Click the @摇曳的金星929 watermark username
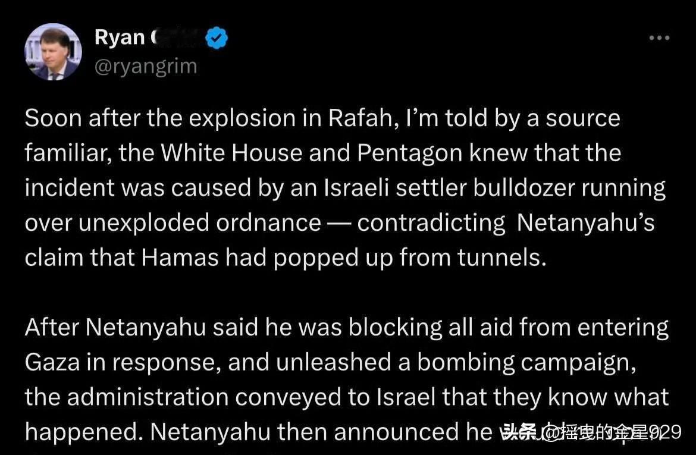 click(613, 432)
